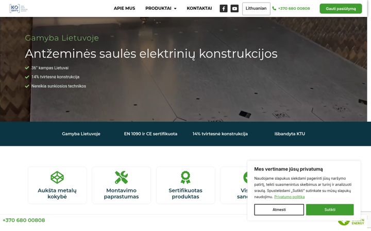The width and height of the screenshot is (371, 231).
Task: Click the Aukšta metalų kokybė card title
Action: pos(57,194)
